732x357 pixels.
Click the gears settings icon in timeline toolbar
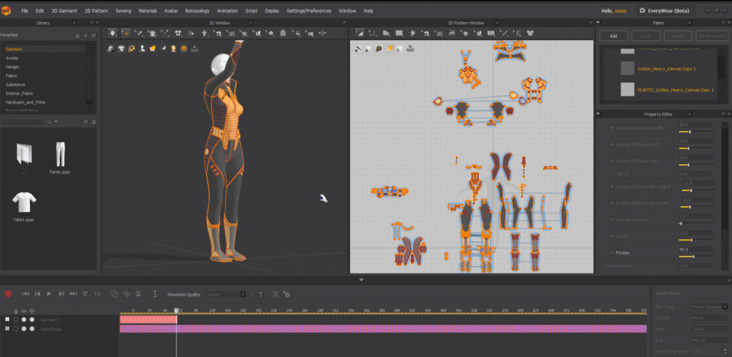click(287, 293)
